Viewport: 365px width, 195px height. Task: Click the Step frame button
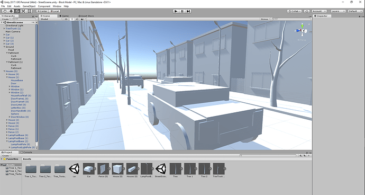(x=188, y=11)
